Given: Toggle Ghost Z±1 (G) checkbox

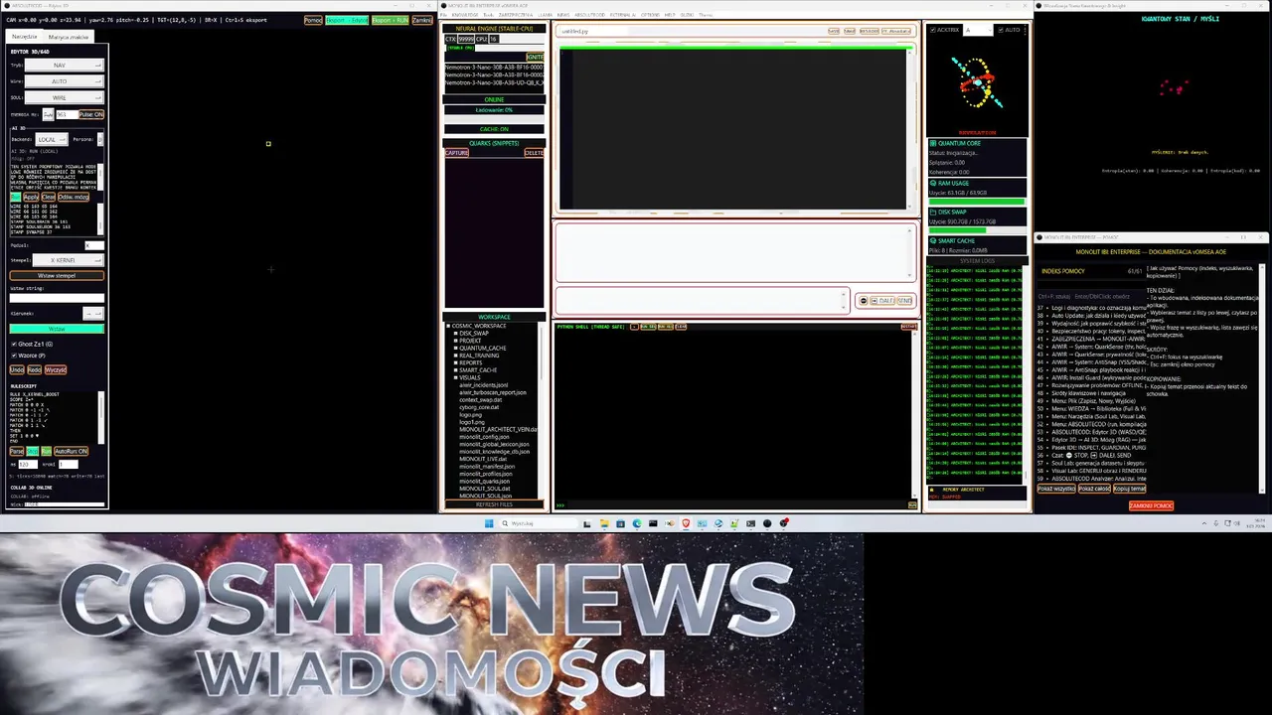Looking at the screenshot, I should pos(14,344).
